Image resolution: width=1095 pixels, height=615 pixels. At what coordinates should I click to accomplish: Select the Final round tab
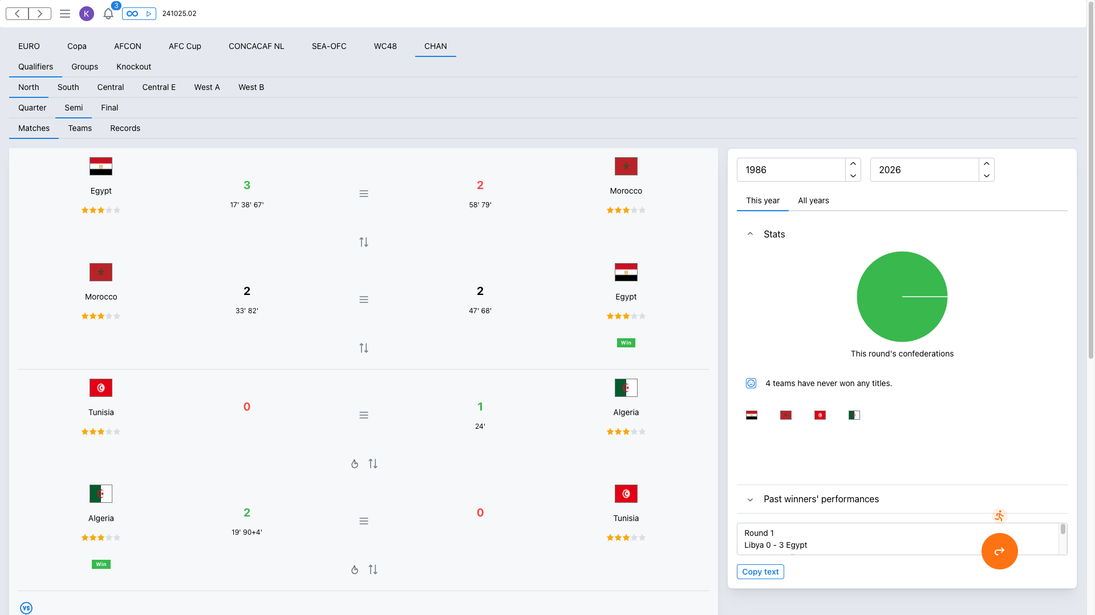tap(109, 108)
